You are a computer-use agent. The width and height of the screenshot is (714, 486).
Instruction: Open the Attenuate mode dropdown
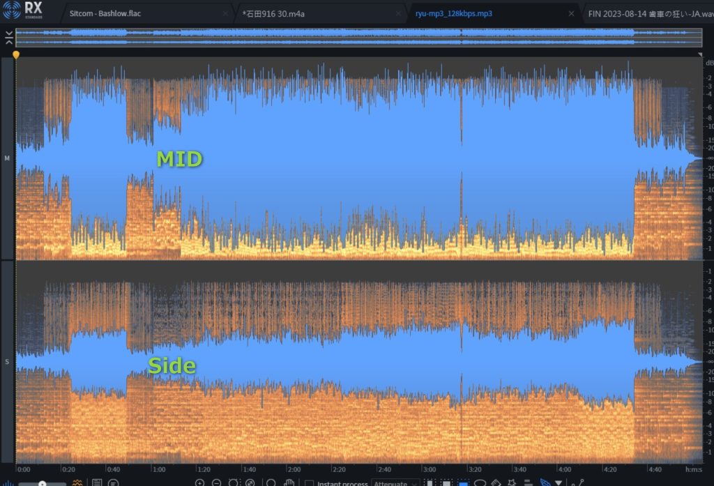(394, 483)
